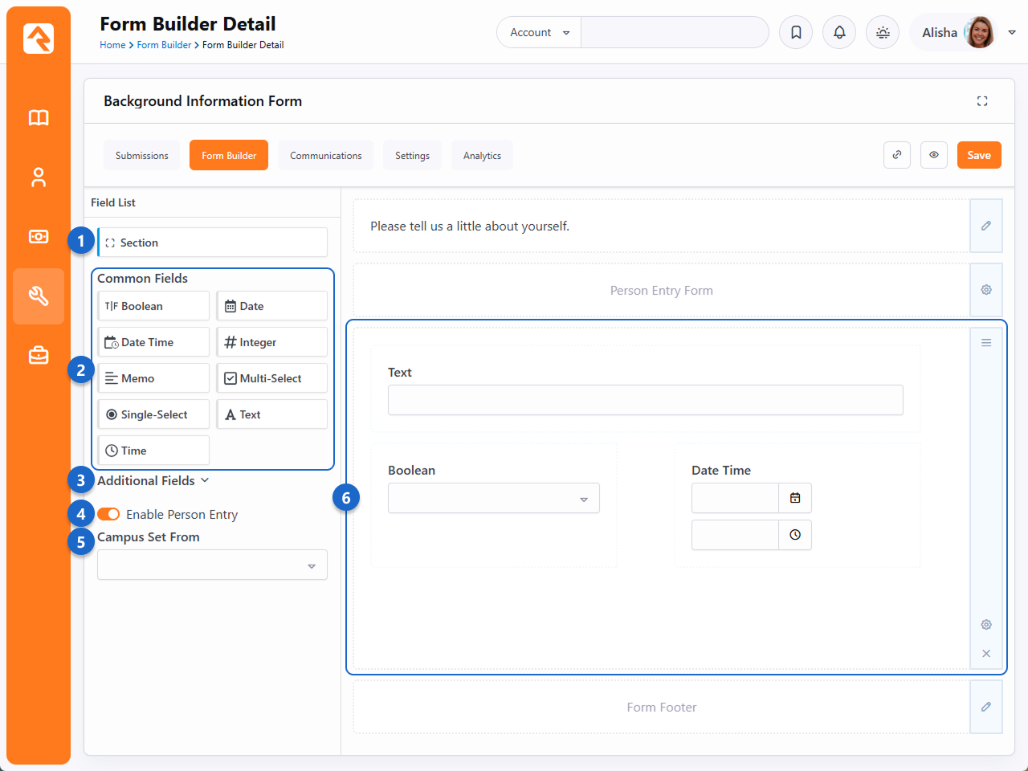This screenshot has width=1028, height=771.
Task: Expand the Additional Fields section
Action: click(153, 480)
